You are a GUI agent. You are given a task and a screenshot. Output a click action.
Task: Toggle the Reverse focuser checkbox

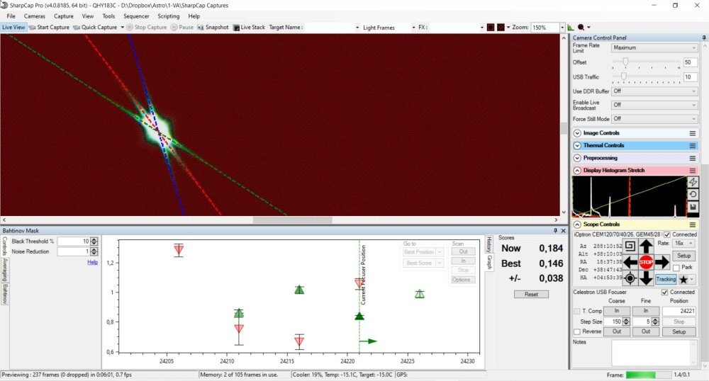pos(577,332)
